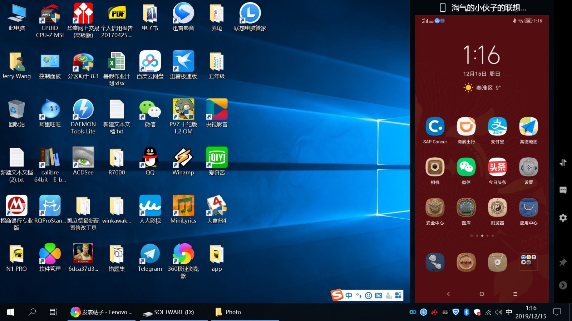Toggle Sogou input Chinese/English mode
The width and height of the screenshot is (572, 321).
(349, 295)
